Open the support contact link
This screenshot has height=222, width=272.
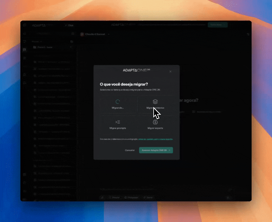155,139
